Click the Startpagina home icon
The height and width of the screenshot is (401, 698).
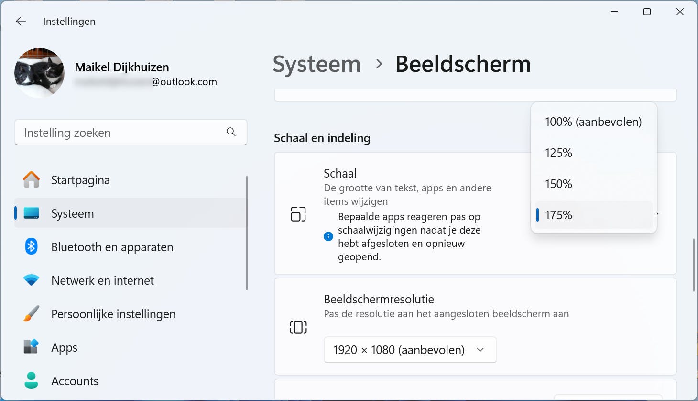(x=32, y=180)
